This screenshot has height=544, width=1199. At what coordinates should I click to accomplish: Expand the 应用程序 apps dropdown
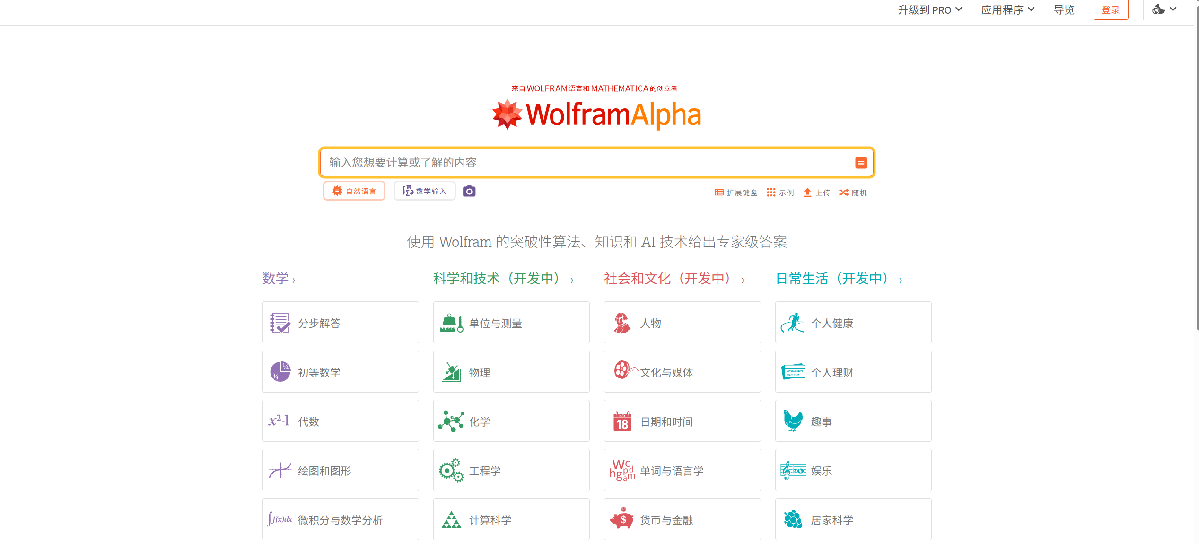pyautogui.click(x=1007, y=10)
